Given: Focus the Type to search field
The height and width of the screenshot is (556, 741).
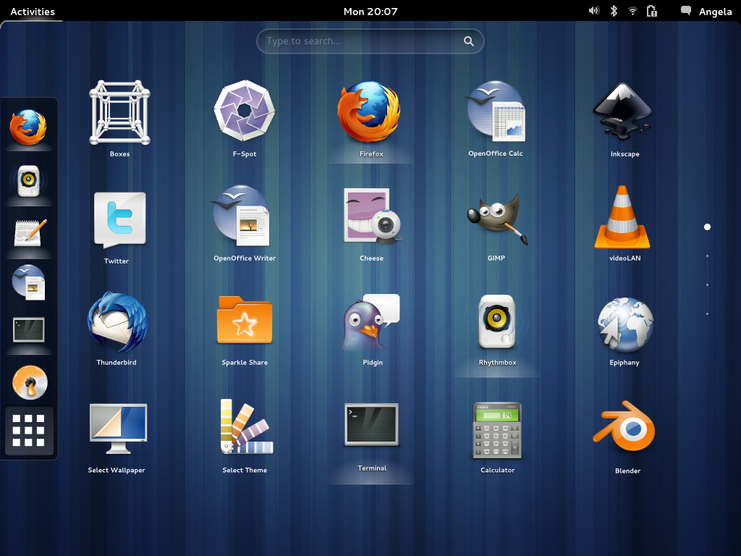Looking at the screenshot, I should [370, 41].
